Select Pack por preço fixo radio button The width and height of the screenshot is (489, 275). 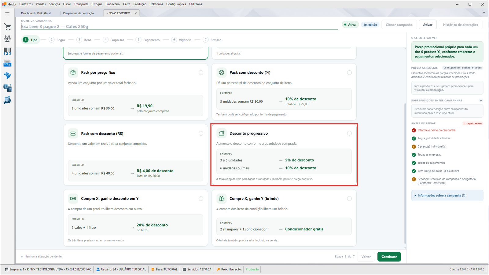(201, 72)
